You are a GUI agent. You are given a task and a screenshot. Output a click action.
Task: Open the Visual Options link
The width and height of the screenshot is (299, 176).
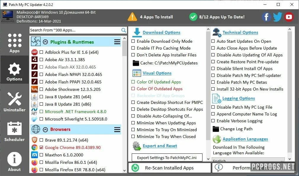(x=157, y=73)
